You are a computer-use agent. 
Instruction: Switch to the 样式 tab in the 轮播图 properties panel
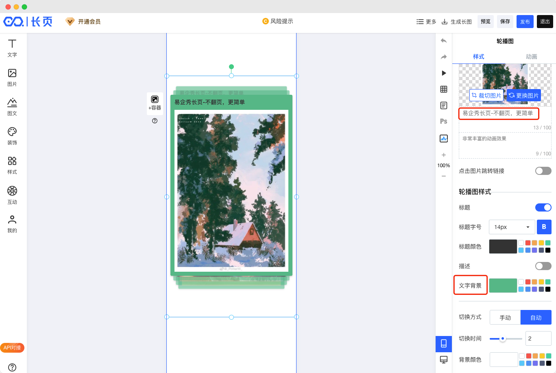point(479,57)
